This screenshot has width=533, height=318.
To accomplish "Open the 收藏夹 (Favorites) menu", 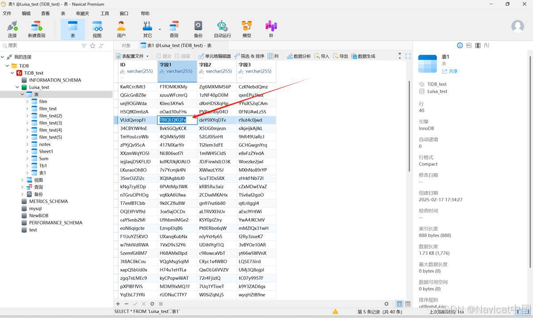I will pos(82,14).
